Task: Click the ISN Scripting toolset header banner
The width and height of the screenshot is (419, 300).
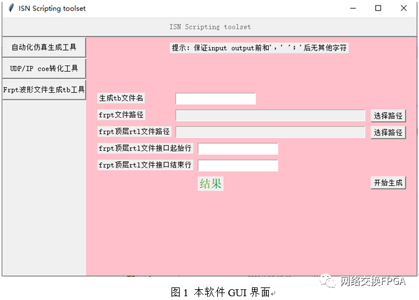Action: (x=210, y=27)
